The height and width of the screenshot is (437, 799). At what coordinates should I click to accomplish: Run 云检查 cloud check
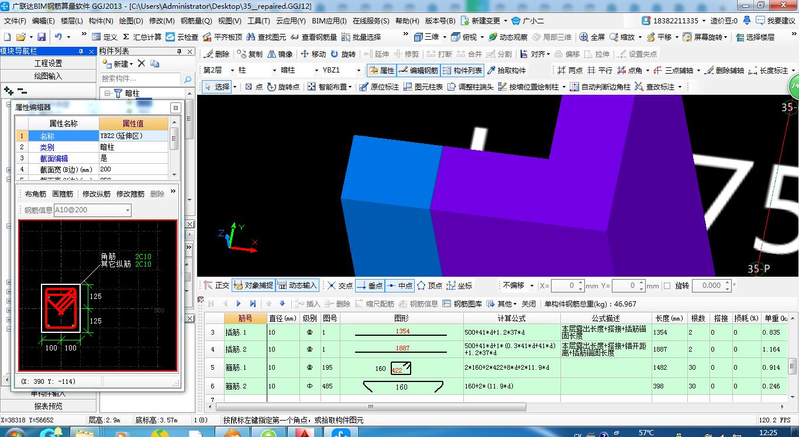point(182,37)
